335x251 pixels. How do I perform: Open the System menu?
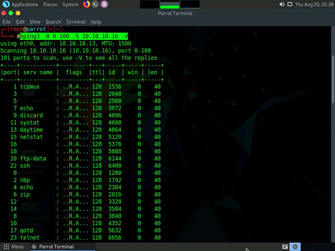pyautogui.click(x=70, y=5)
